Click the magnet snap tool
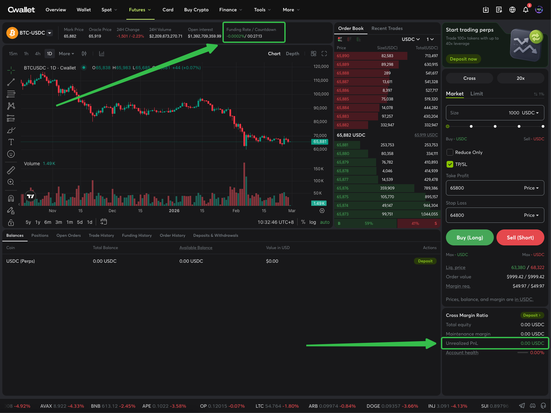 (x=11, y=199)
